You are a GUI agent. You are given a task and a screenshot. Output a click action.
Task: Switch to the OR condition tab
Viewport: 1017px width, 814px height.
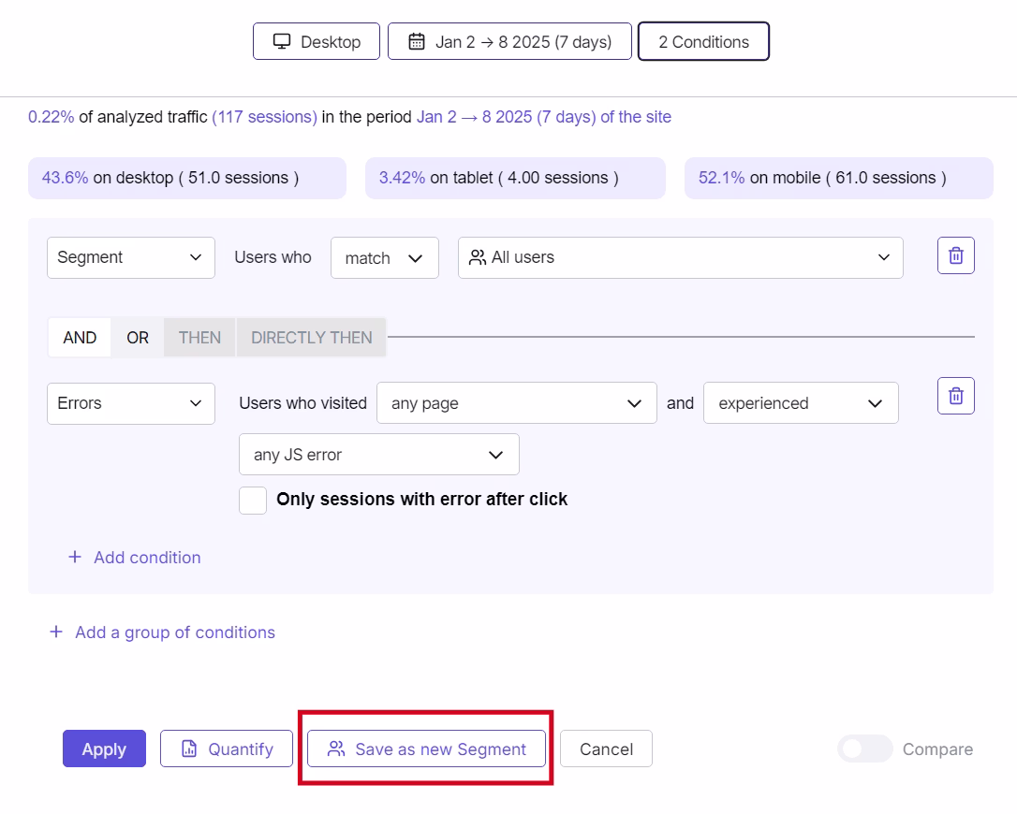click(137, 337)
